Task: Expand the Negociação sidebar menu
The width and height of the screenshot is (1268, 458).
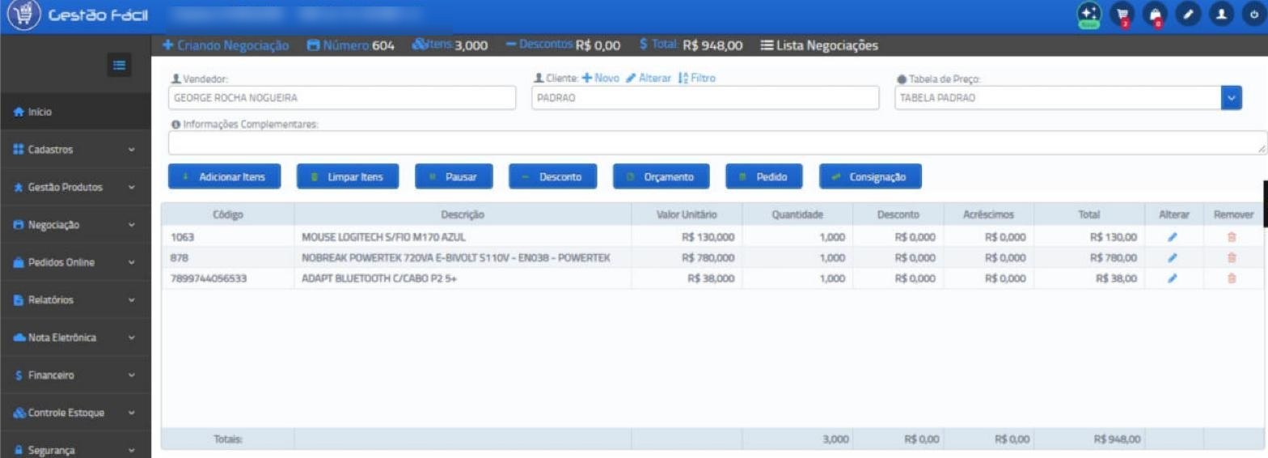Action: [75, 225]
